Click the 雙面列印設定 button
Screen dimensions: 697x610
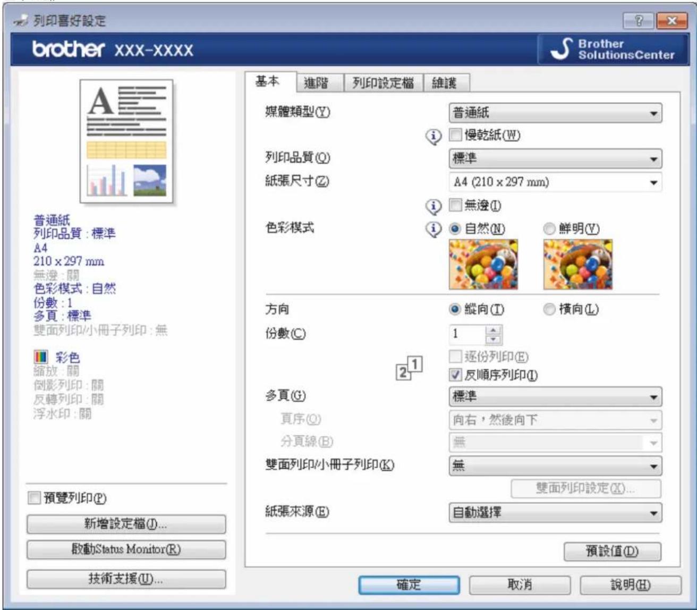point(586,488)
